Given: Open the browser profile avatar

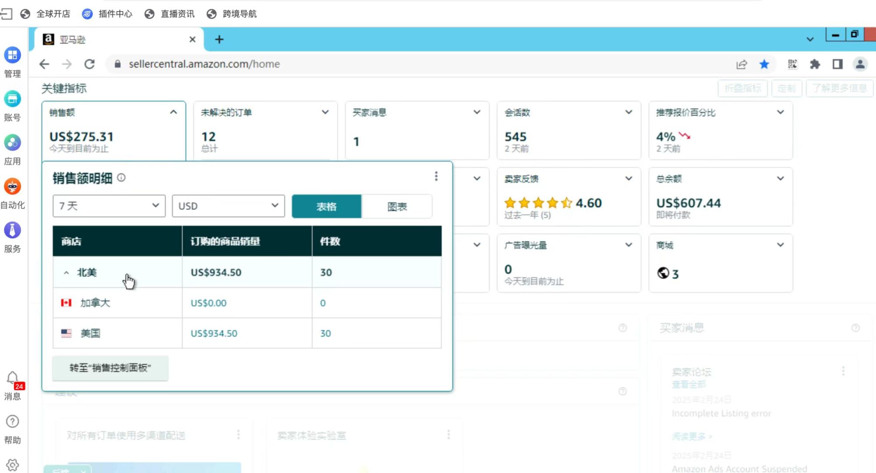Looking at the screenshot, I should 860,64.
